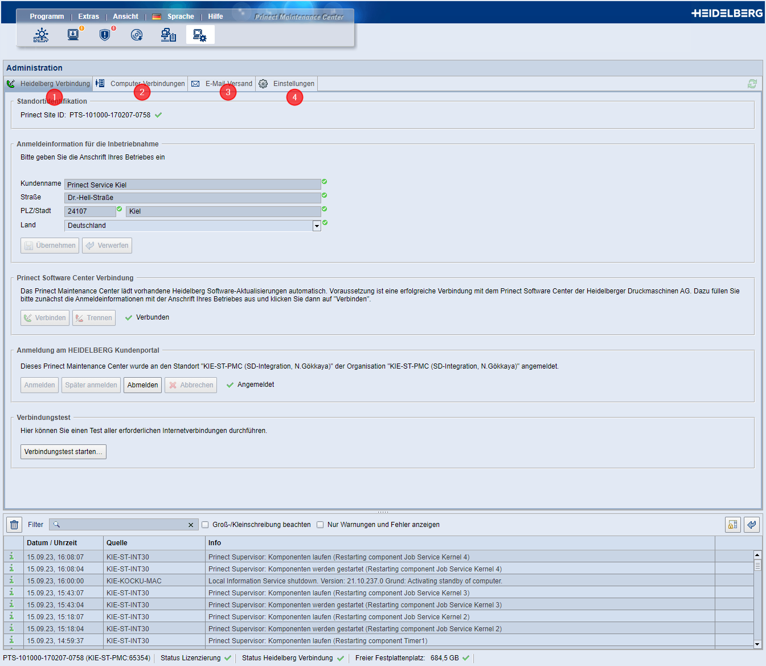Enable Groß-/Kleinschreibung beachten checkbox
This screenshot has width=766, height=666.
tap(205, 525)
